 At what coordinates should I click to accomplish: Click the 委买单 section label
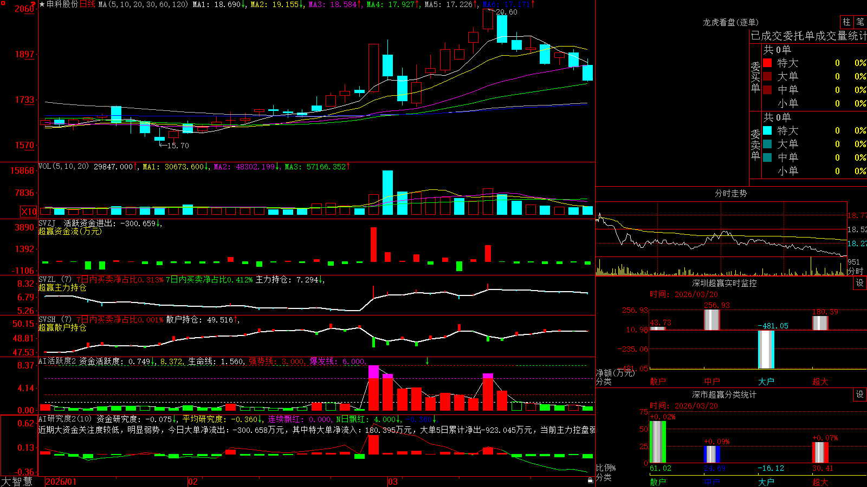pos(755,77)
